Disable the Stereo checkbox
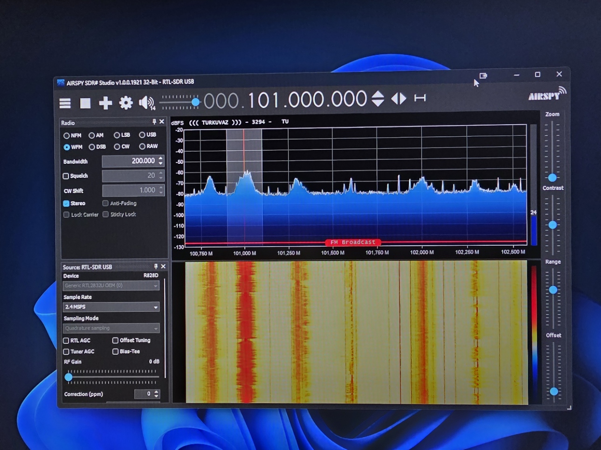Screen dimensions: 601x450 click(66, 203)
